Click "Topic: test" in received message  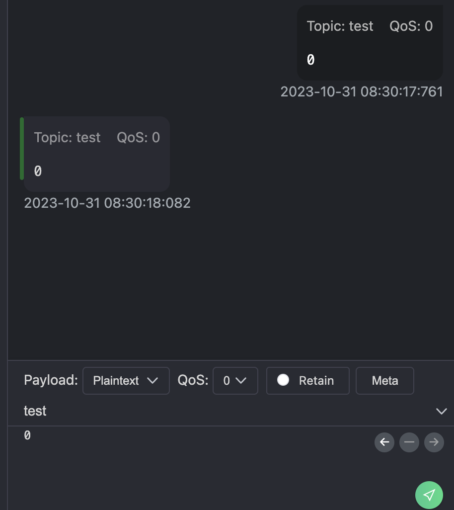point(67,138)
